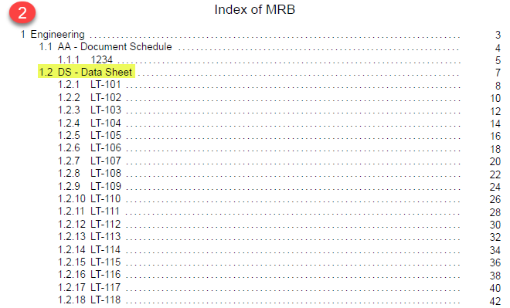Select the highlighted DS - Data Sheet entry

pyautogui.click(x=86, y=72)
